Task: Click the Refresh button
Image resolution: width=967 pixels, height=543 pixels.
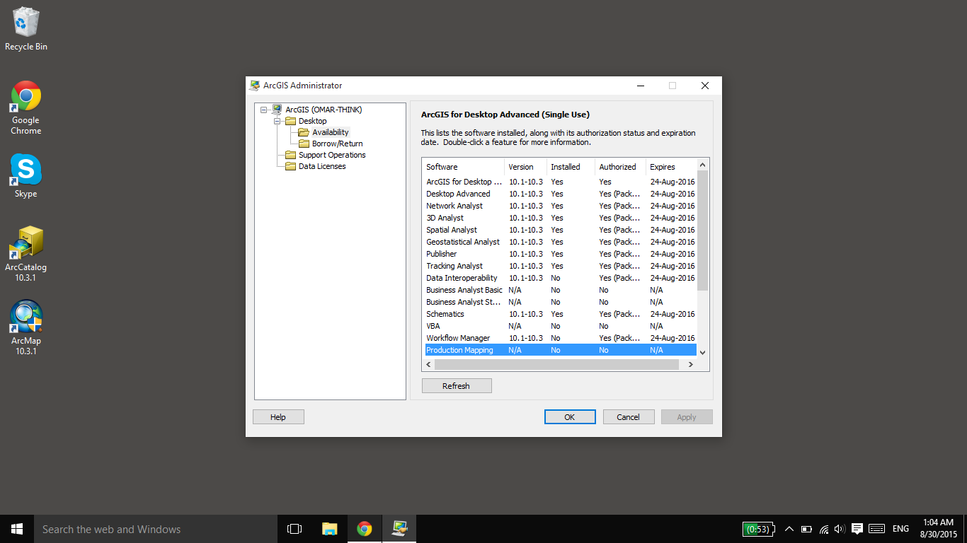Action: click(457, 386)
